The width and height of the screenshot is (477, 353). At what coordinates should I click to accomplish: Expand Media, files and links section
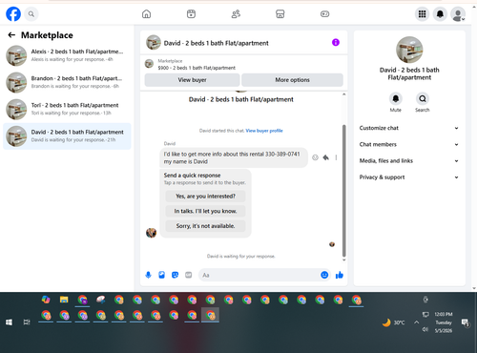point(409,161)
